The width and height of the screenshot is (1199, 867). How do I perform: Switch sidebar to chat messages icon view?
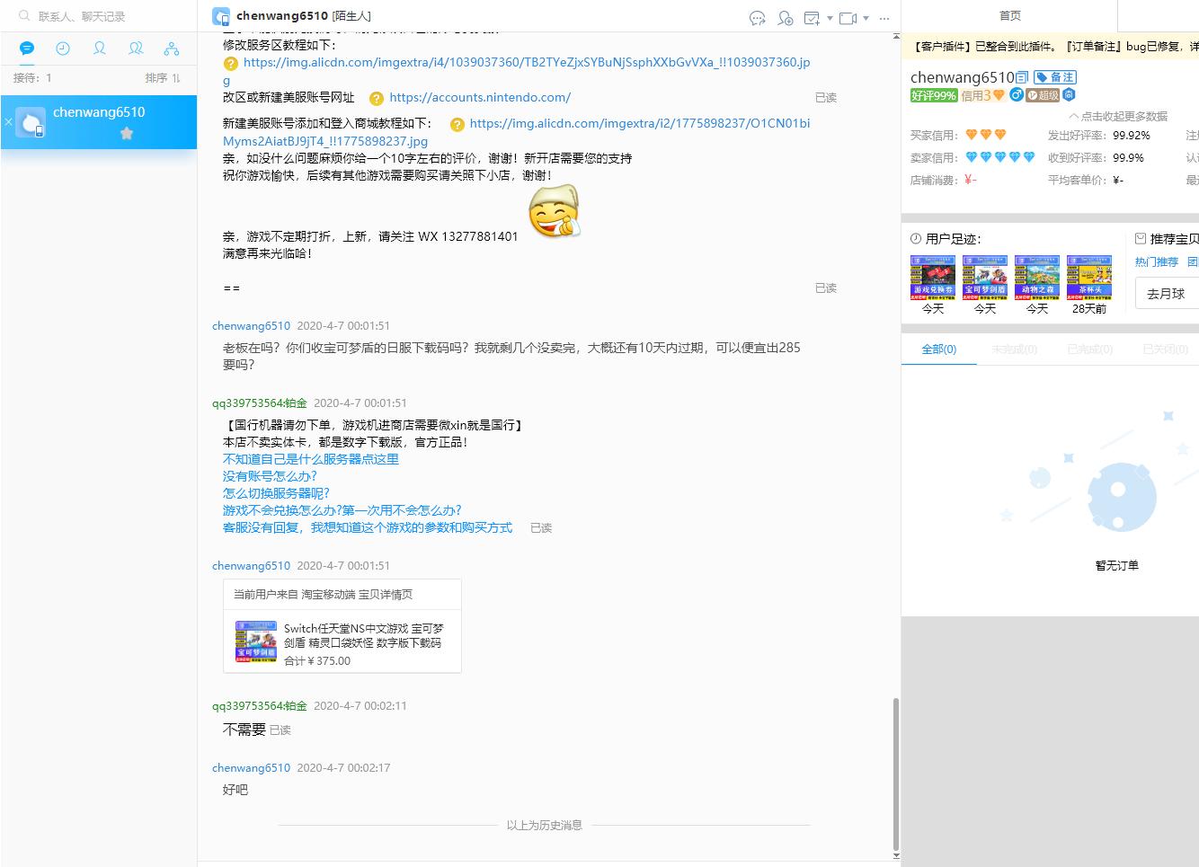[26, 48]
